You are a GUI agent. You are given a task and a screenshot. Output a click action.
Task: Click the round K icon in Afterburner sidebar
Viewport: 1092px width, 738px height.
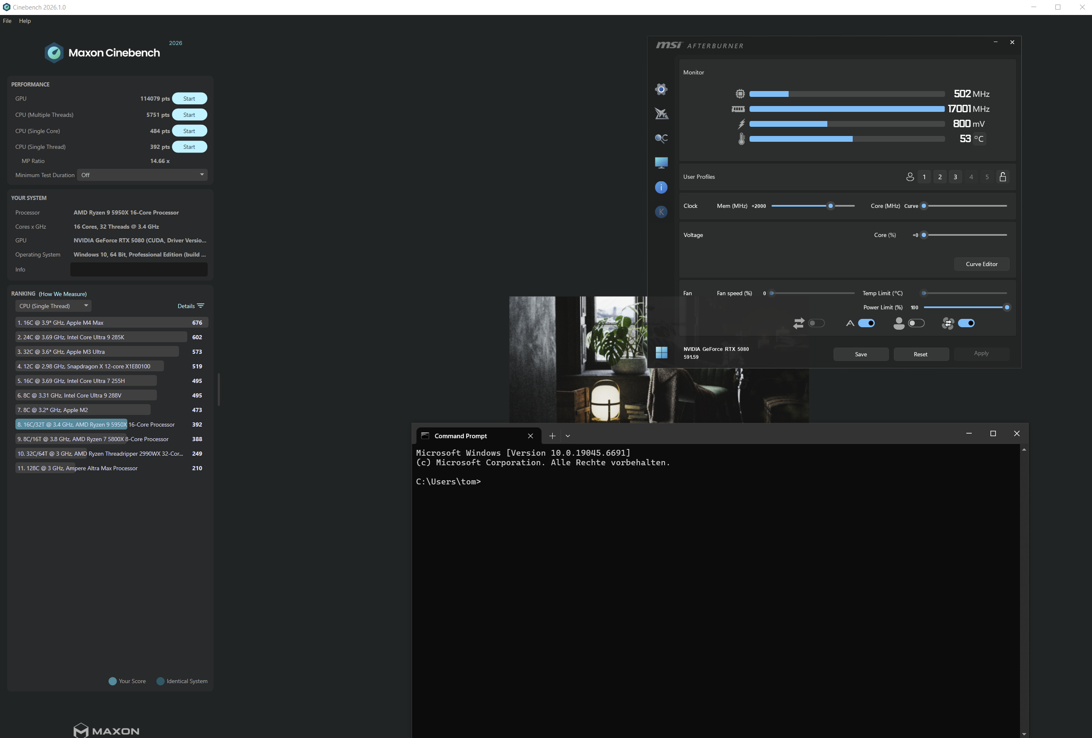pyautogui.click(x=661, y=212)
